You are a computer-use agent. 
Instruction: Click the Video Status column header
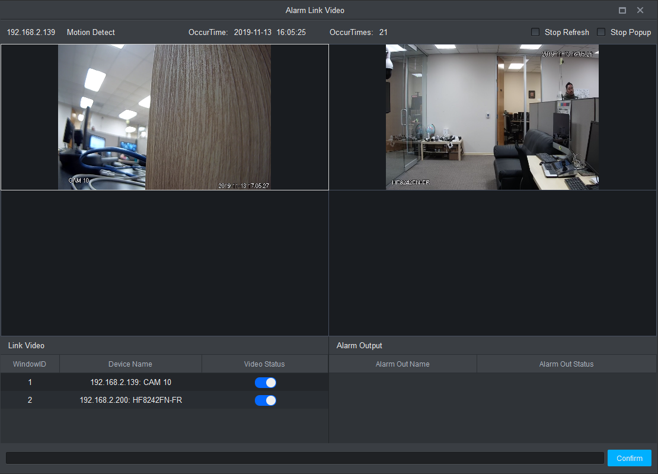(x=264, y=364)
